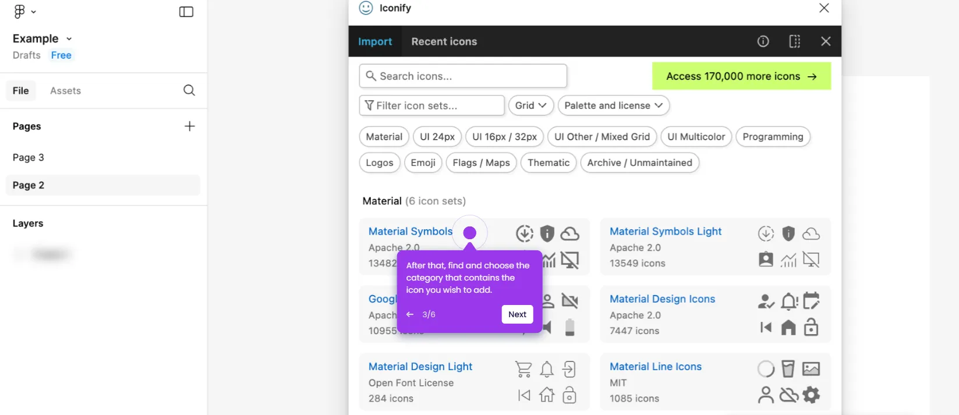Select Page 2 in pages list
This screenshot has width=959, height=415.
(x=103, y=185)
